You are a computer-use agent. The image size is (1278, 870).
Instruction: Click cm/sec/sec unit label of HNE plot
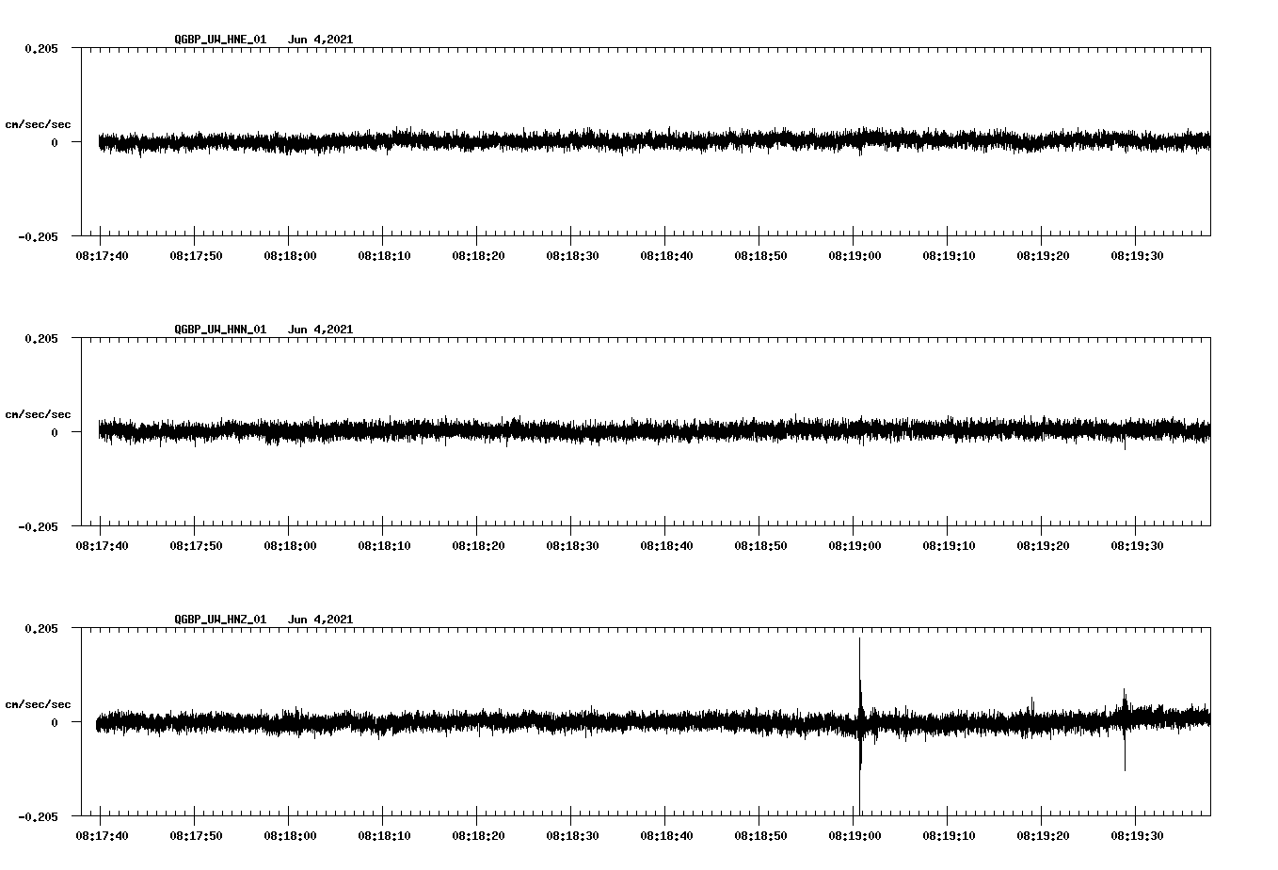[x=39, y=124]
